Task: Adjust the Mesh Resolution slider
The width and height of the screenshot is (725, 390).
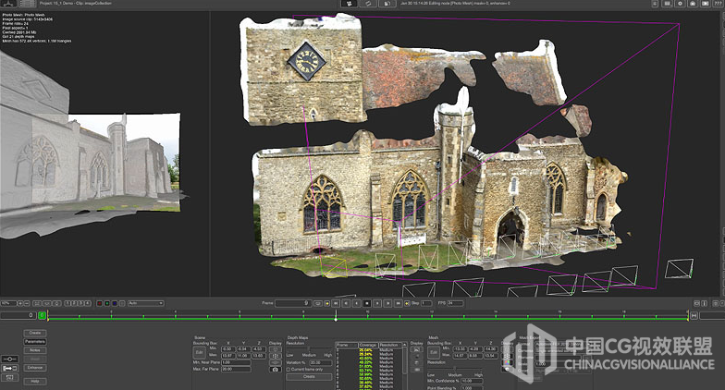Action: pyautogui.click(x=455, y=368)
